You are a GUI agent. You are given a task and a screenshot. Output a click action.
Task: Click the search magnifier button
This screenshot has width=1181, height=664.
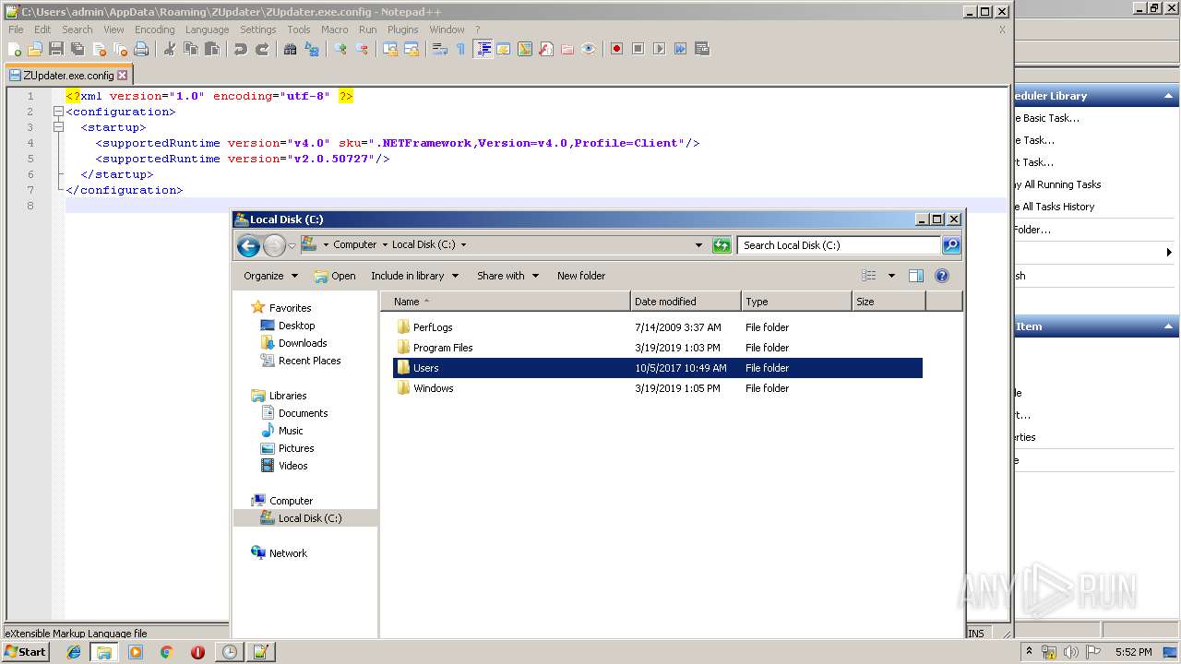pos(951,245)
